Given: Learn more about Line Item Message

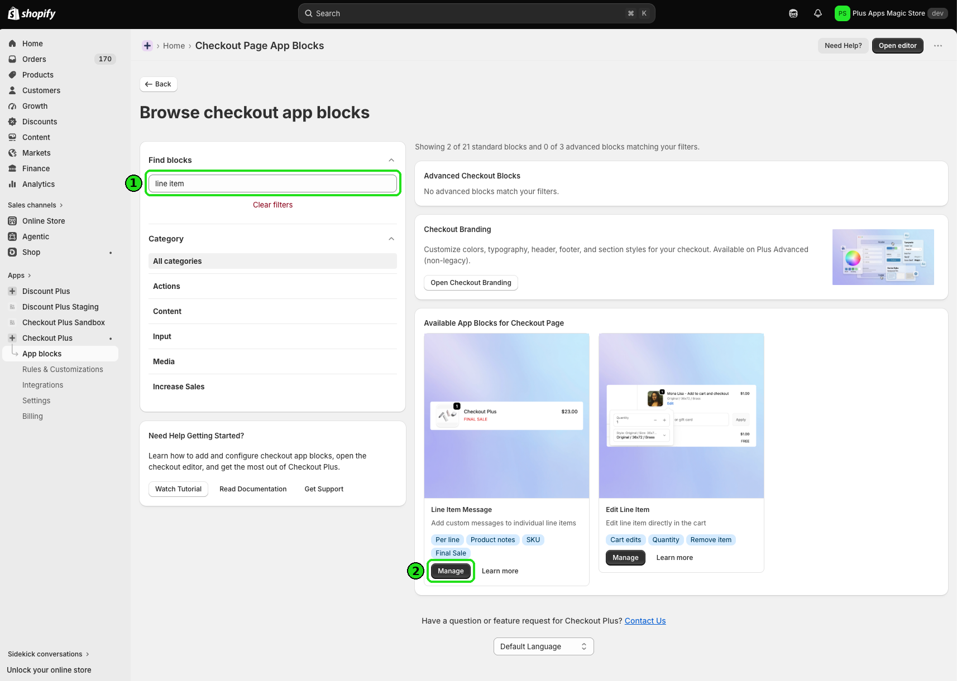Looking at the screenshot, I should pos(500,571).
